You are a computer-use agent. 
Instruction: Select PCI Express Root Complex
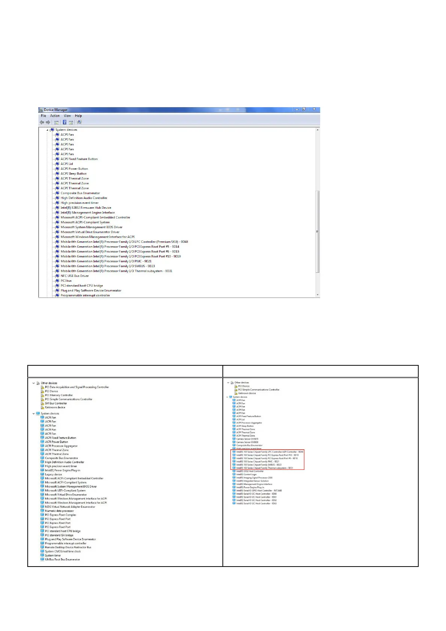(60, 515)
